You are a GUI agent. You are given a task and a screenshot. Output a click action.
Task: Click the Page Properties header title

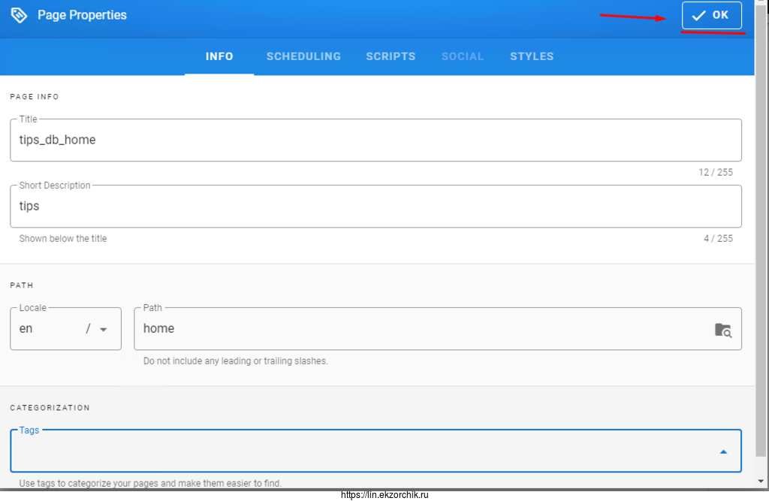(83, 15)
